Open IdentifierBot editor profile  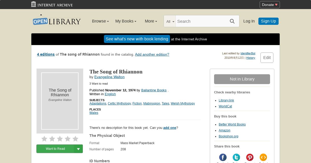(248, 53)
